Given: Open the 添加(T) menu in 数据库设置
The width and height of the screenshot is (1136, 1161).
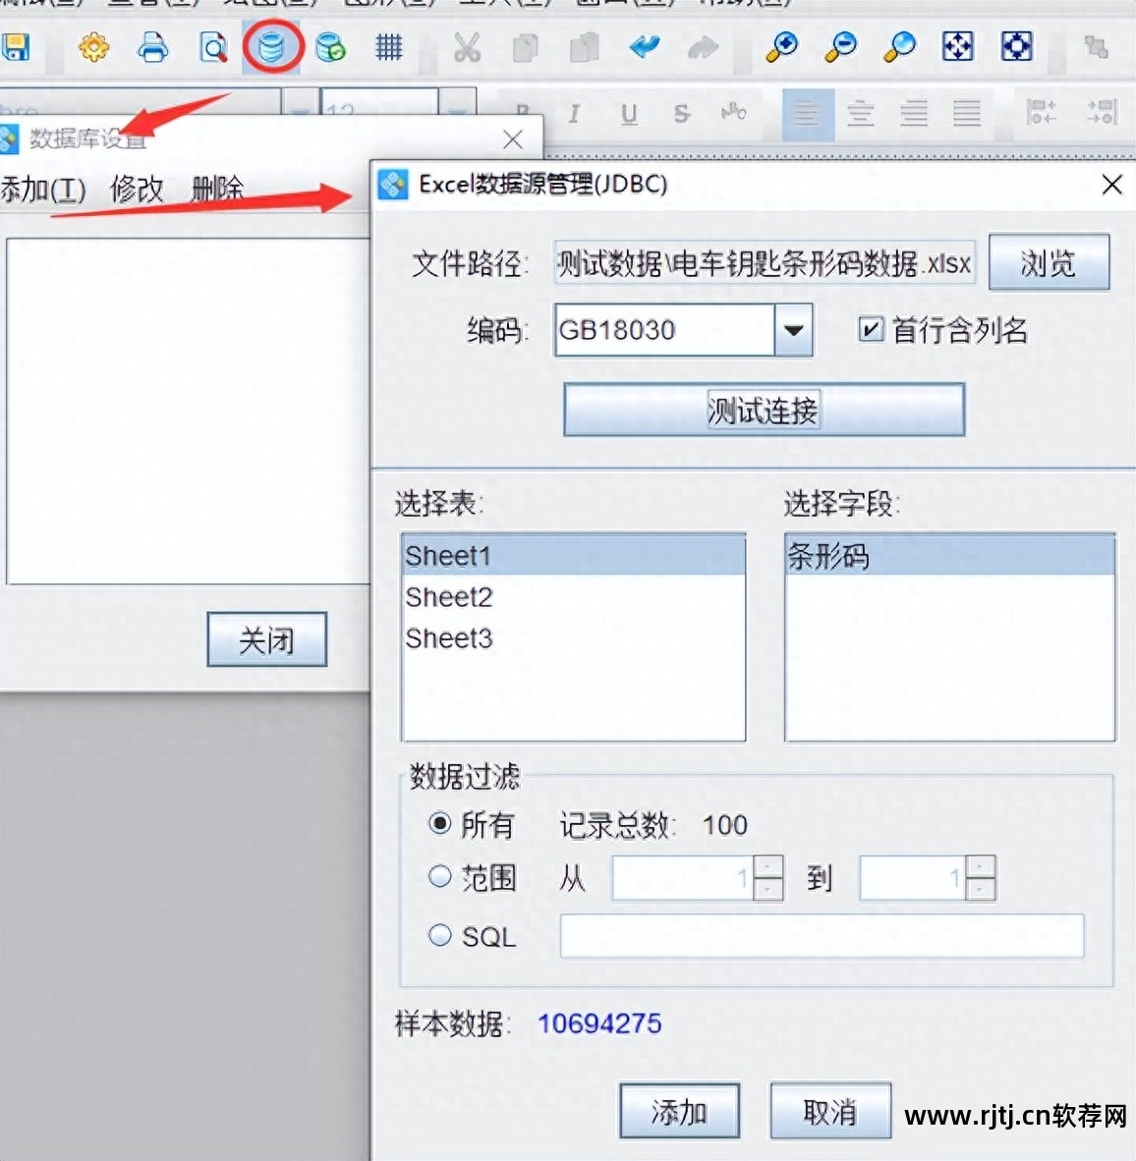Looking at the screenshot, I should (x=44, y=191).
